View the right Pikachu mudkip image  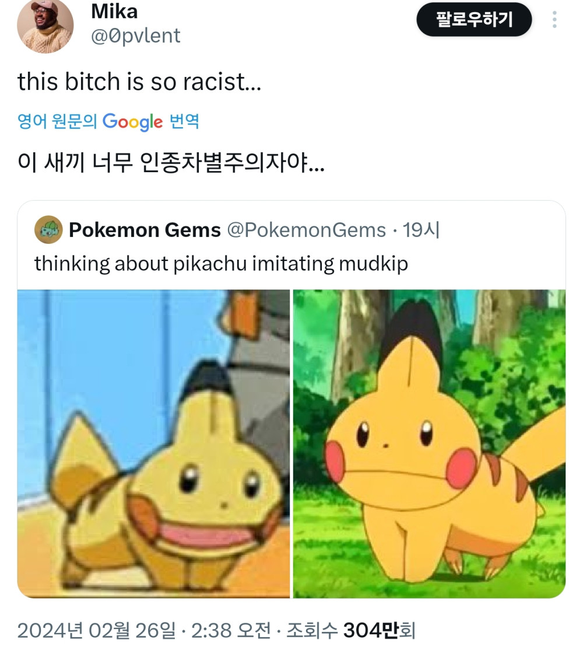pyautogui.click(x=430, y=443)
